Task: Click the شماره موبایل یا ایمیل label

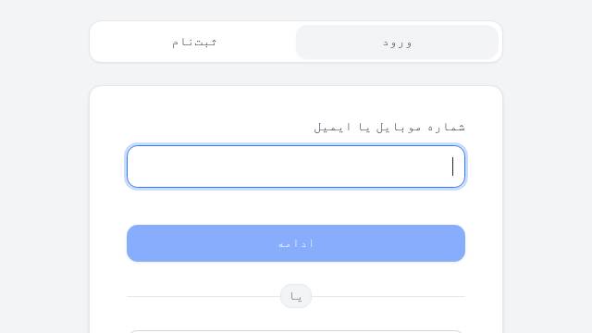Action: (x=389, y=128)
